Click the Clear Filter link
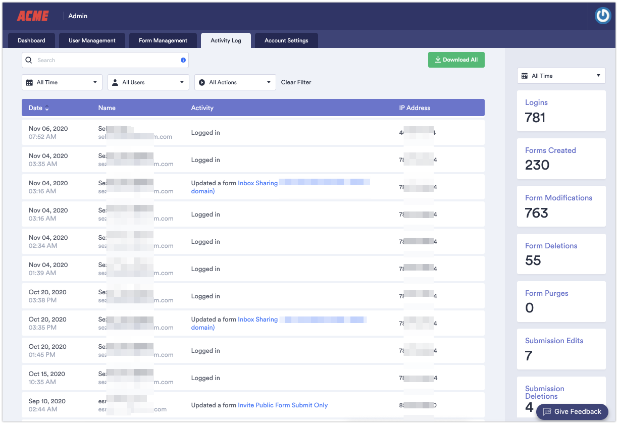Screen dimensions: 618x424 tap(296, 82)
